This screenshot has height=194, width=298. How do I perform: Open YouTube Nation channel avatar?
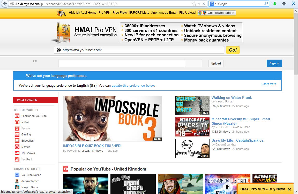click(x=17, y=175)
